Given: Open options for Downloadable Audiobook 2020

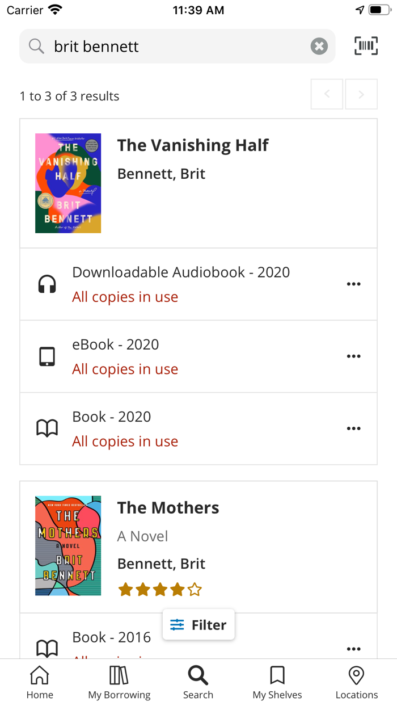Looking at the screenshot, I should 353,284.
